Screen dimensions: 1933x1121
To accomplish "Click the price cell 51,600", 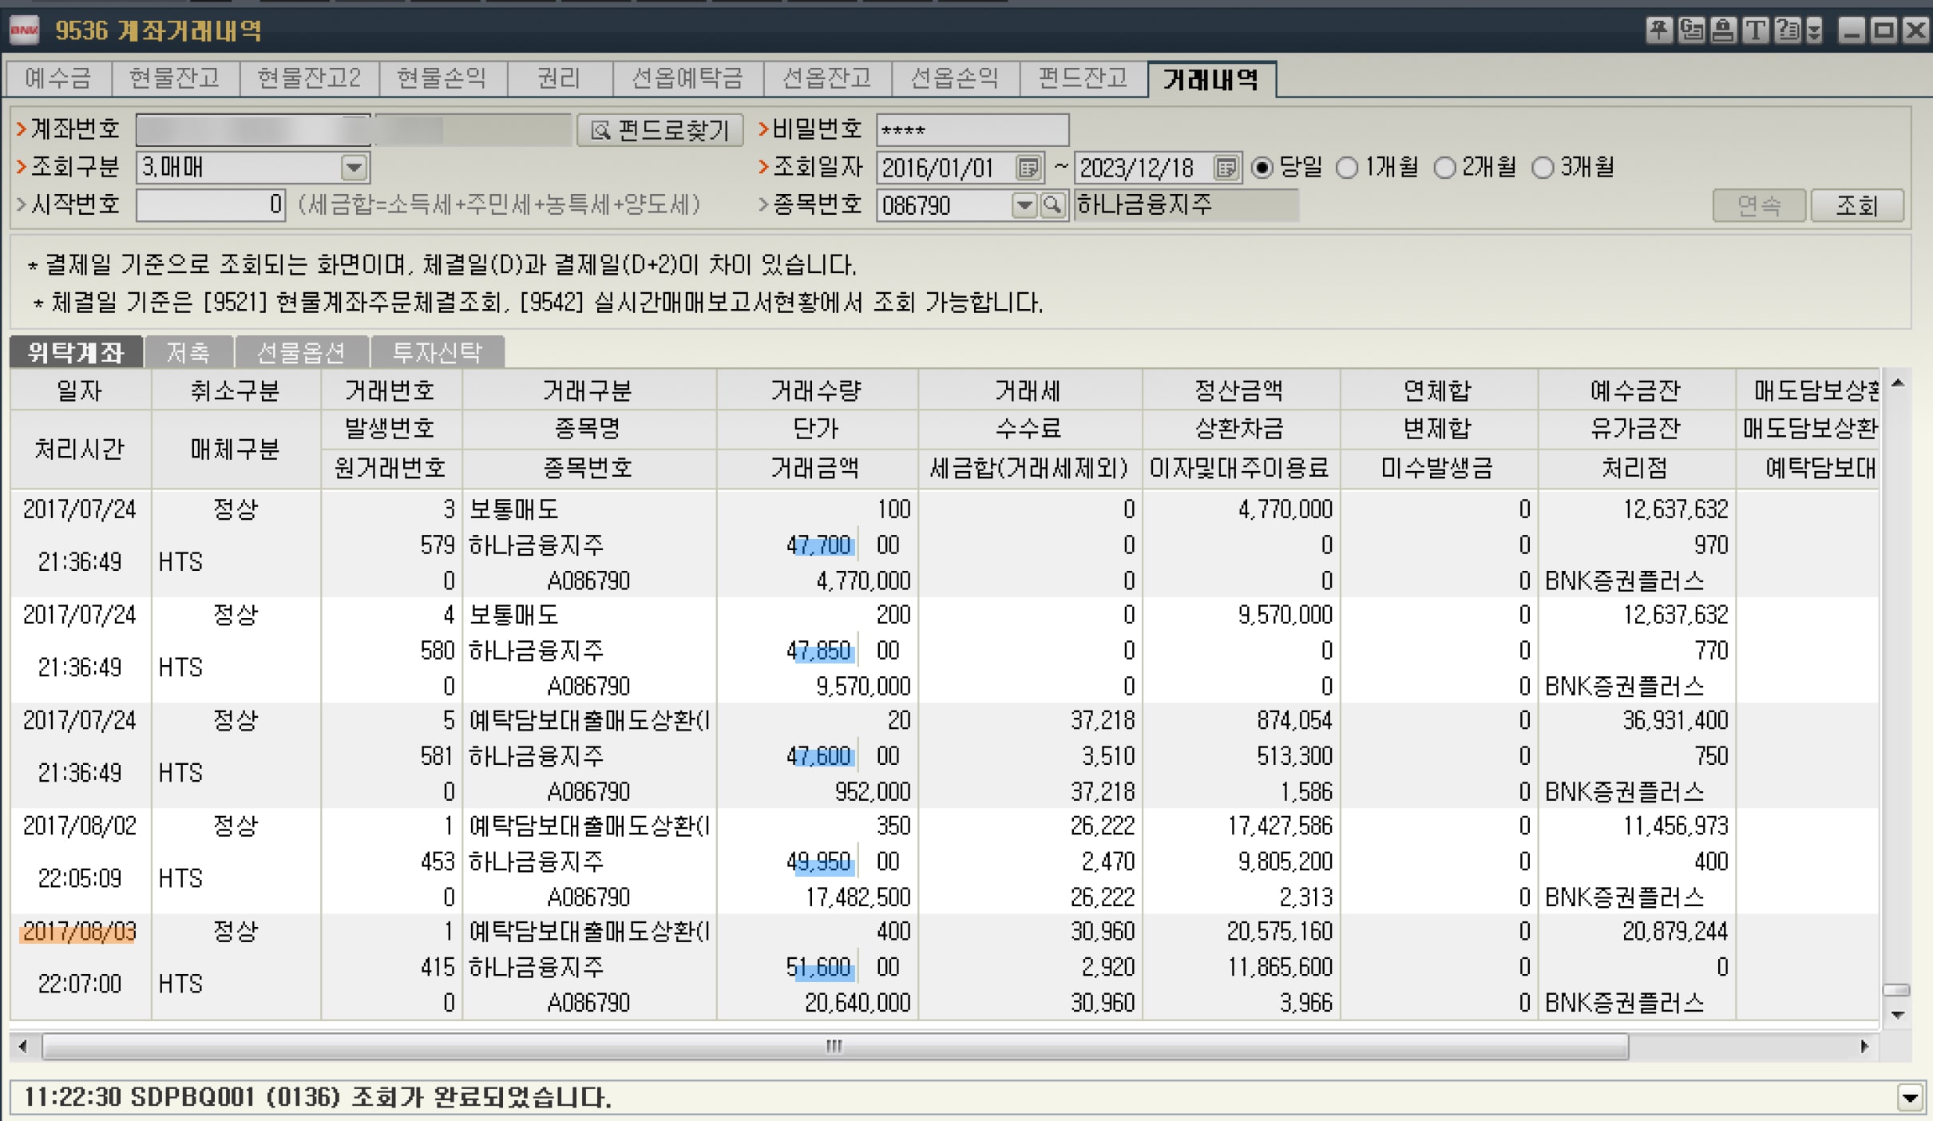I will pos(819,968).
